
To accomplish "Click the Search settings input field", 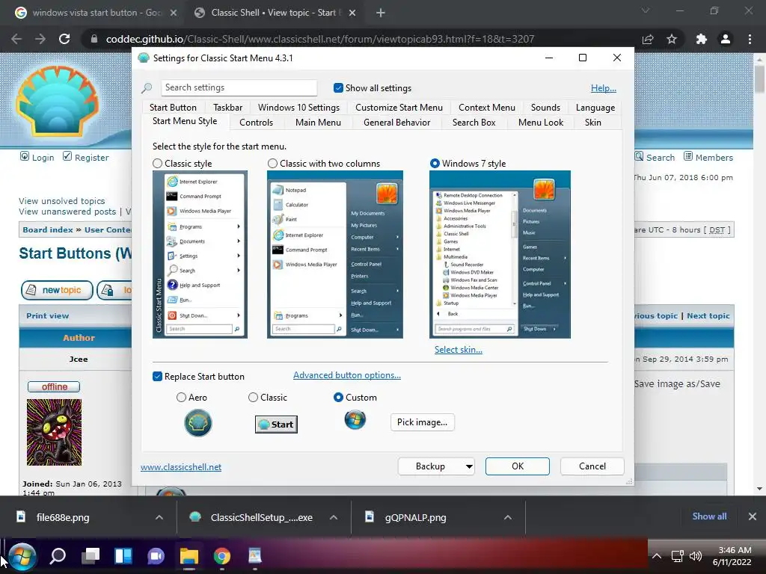I will point(239,88).
